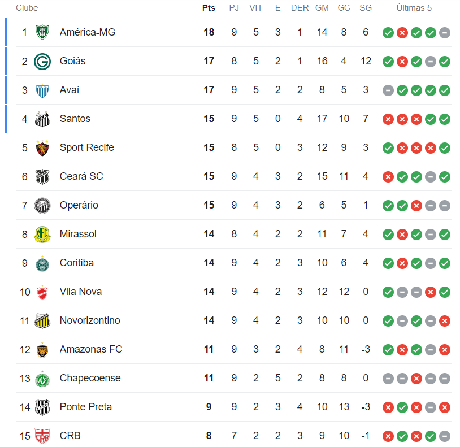Click the Santos club crest icon
This screenshot has height=447, width=460.
[x=42, y=119]
